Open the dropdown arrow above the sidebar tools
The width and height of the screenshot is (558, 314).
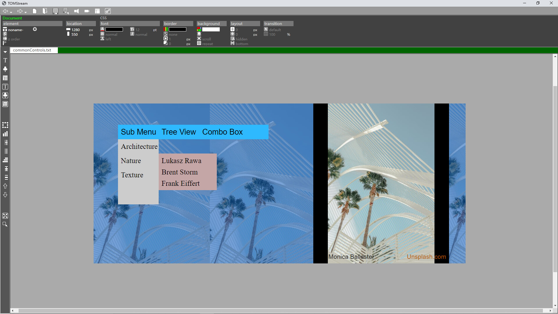coord(5,52)
